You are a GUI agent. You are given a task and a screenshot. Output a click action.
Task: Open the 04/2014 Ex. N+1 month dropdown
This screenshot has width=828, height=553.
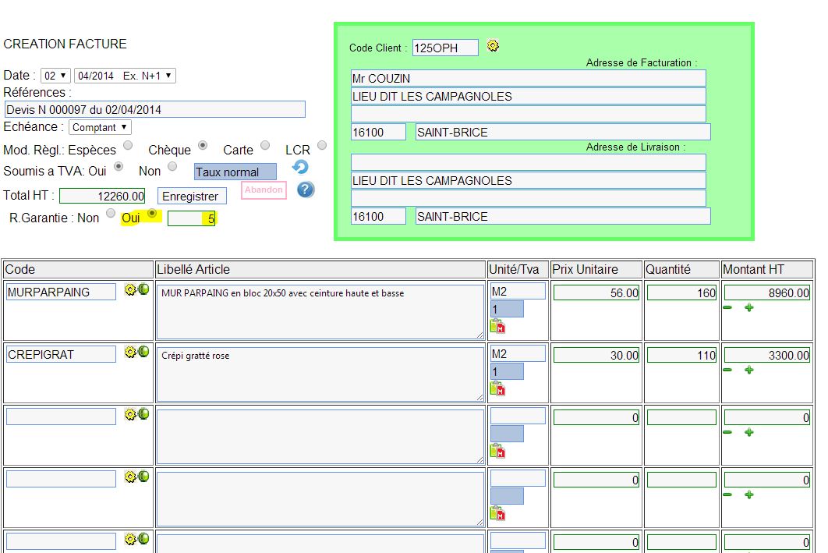coord(125,76)
